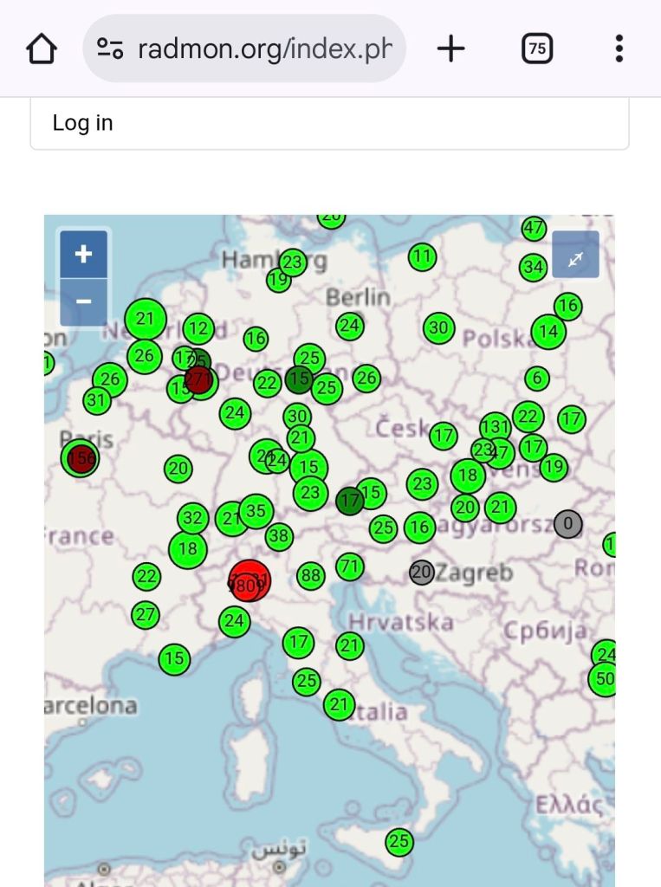Click the Log in link
Viewport: 661px width, 887px height.
(x=83, y=123)
